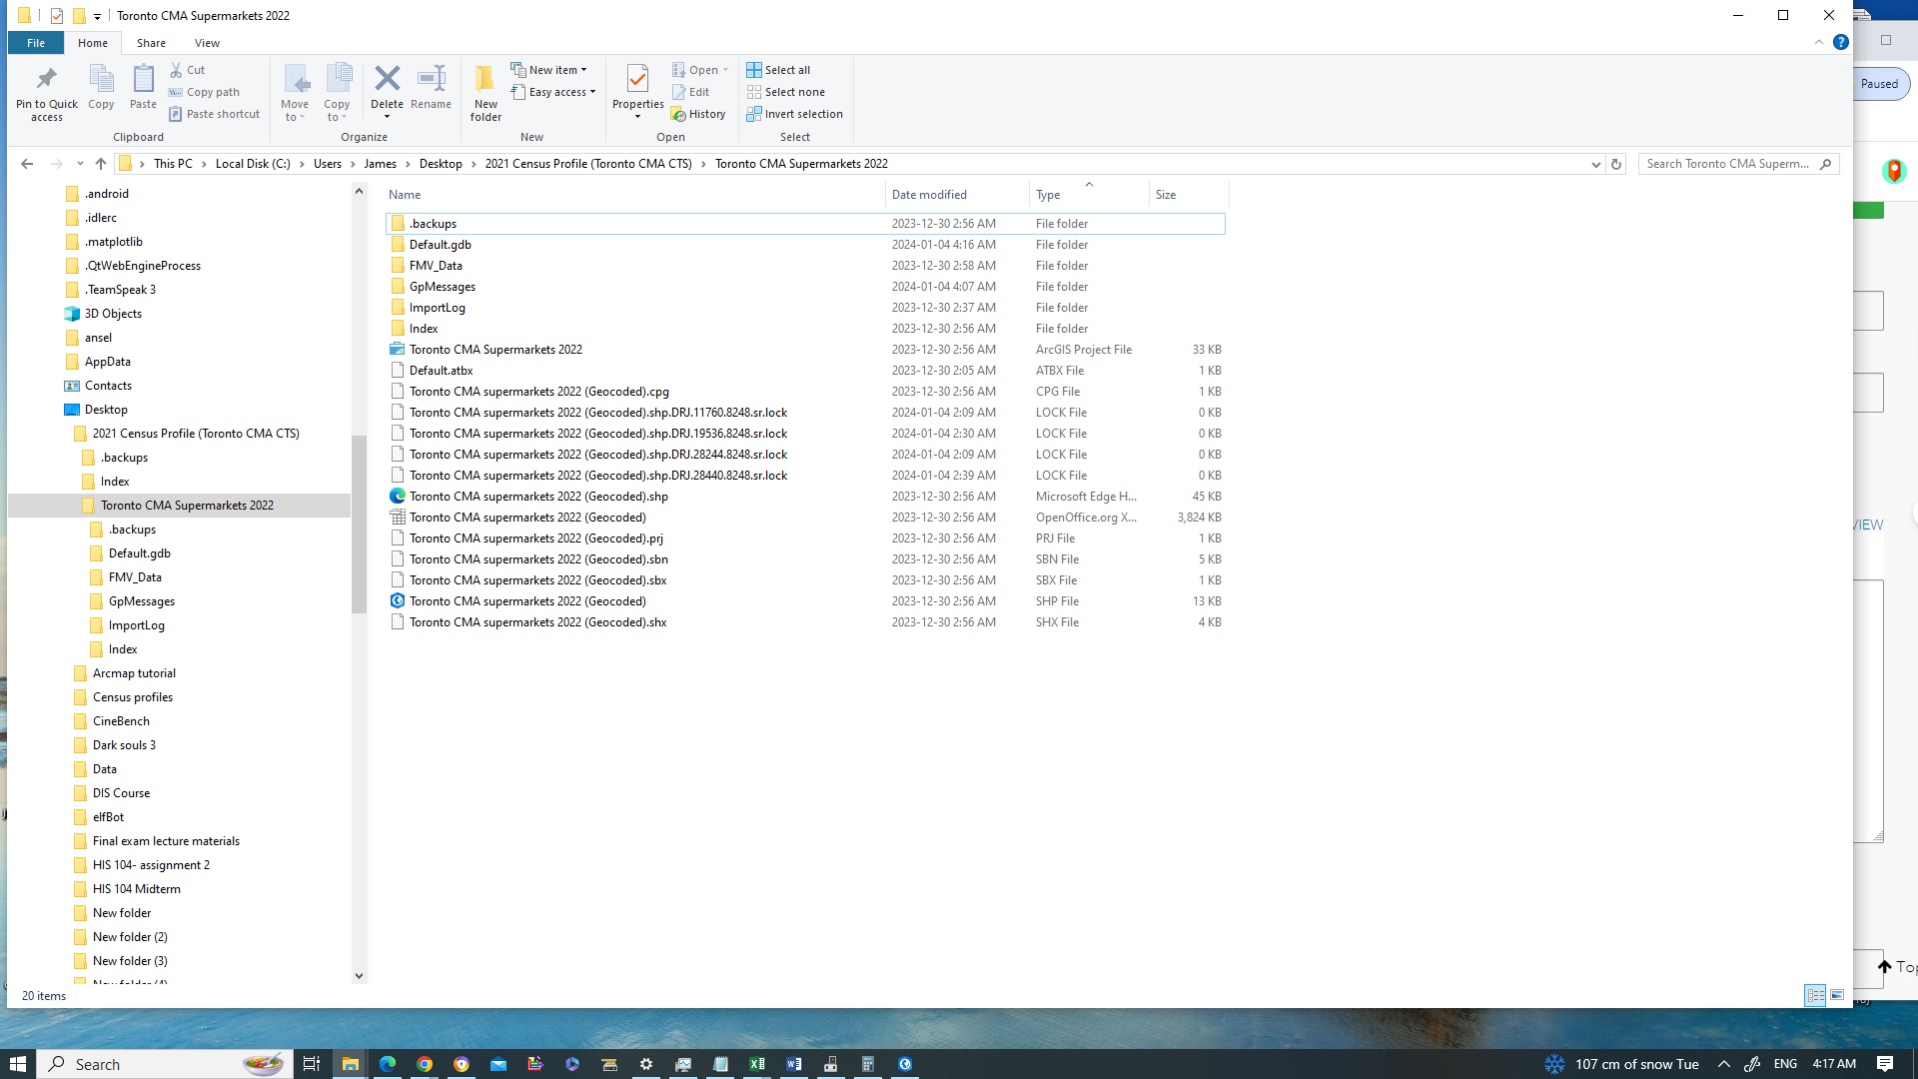This screenshot has width=1918, height=1079.
Task: Delete the selected folder
Action: coord(388,88)
